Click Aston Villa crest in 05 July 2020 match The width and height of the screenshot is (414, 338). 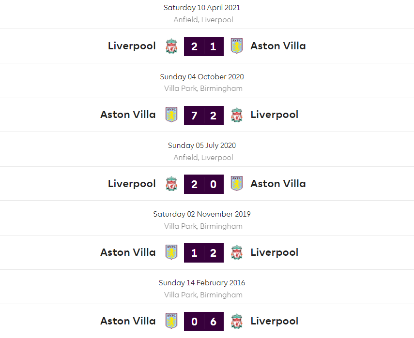click(x=237, y=184)
